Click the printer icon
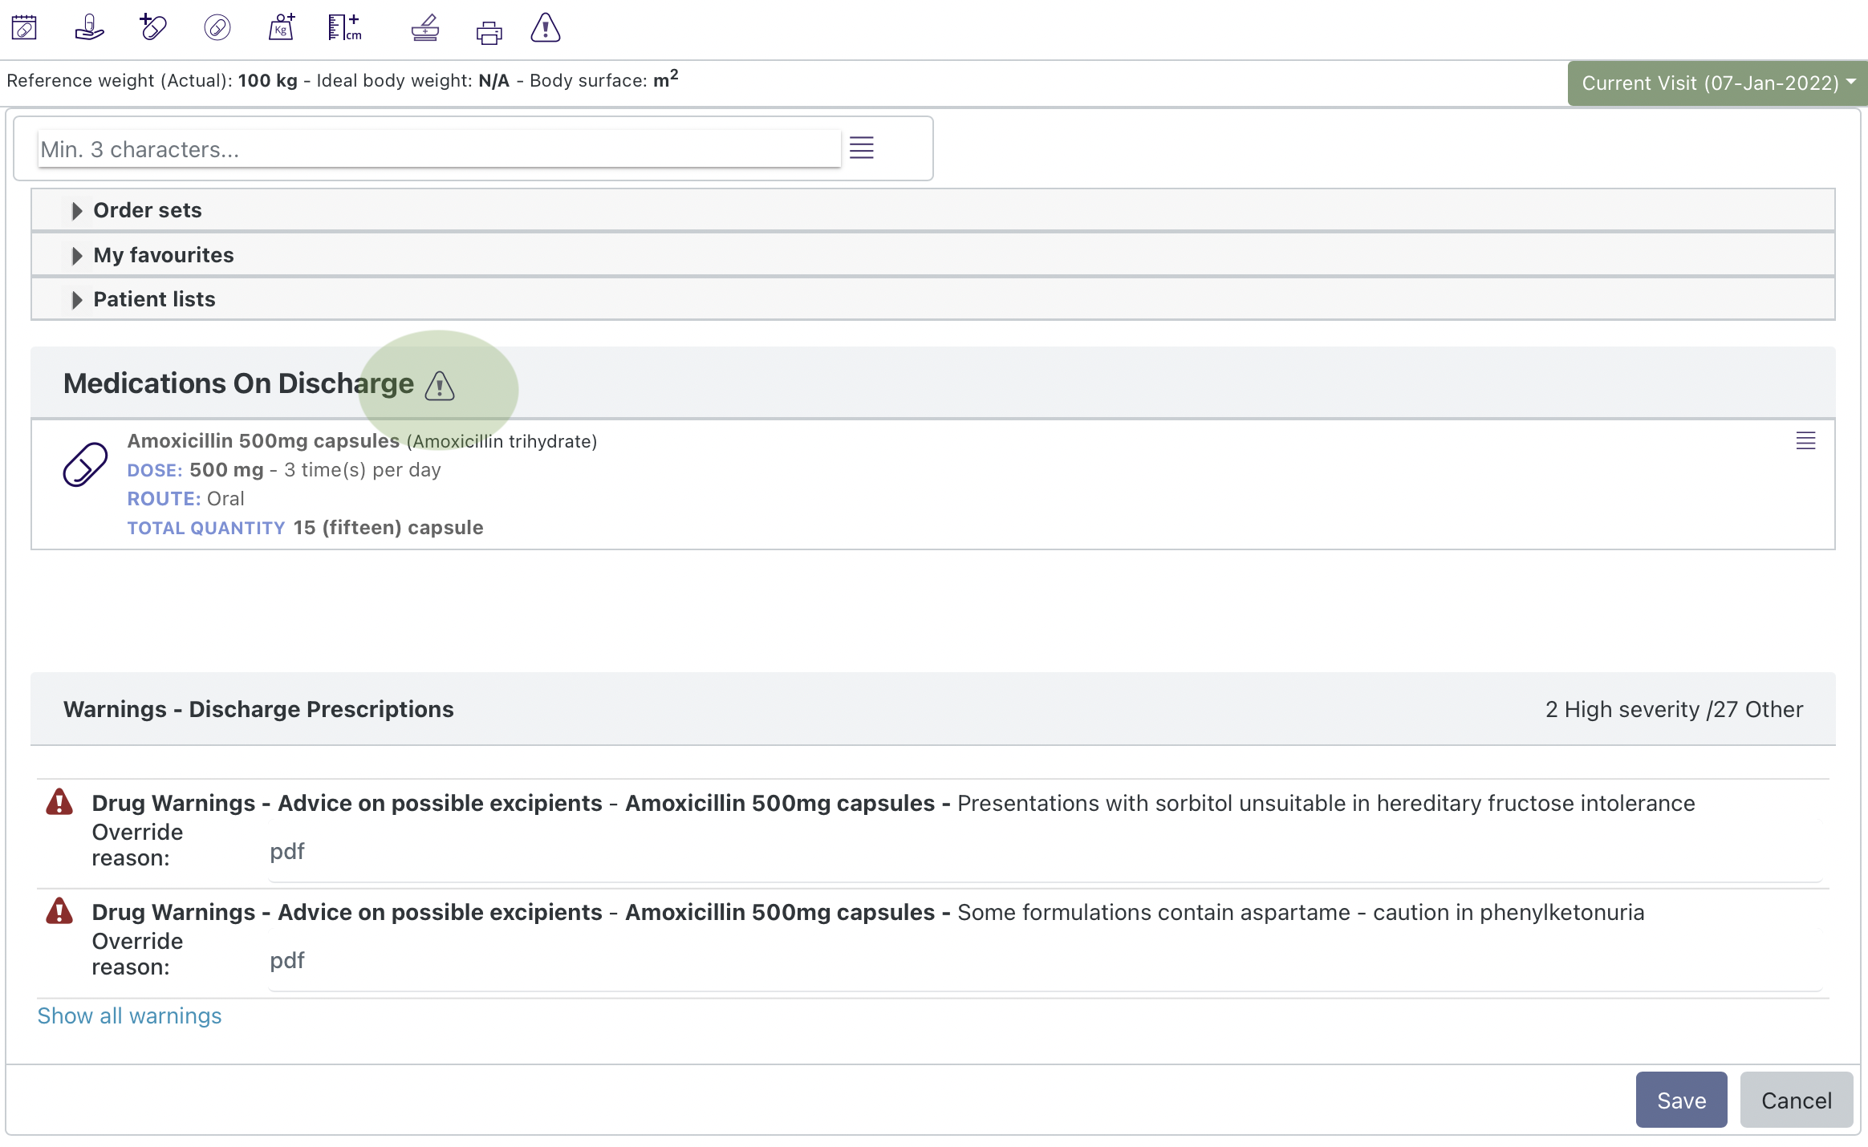The height and width of the screenshot is (1147, 1868). (x=489, y=31)
